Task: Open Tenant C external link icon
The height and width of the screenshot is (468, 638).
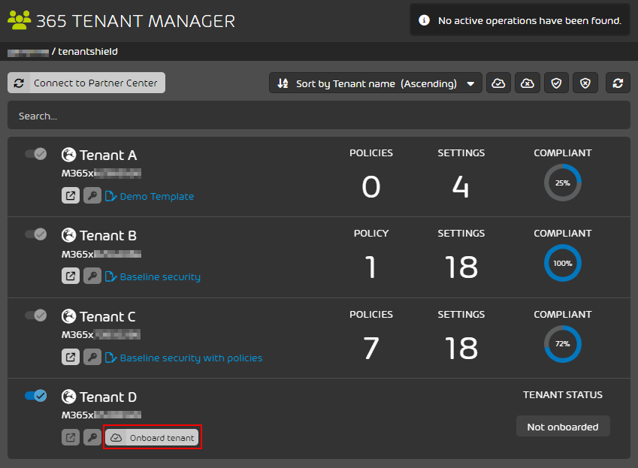Action: pos(71,357)
